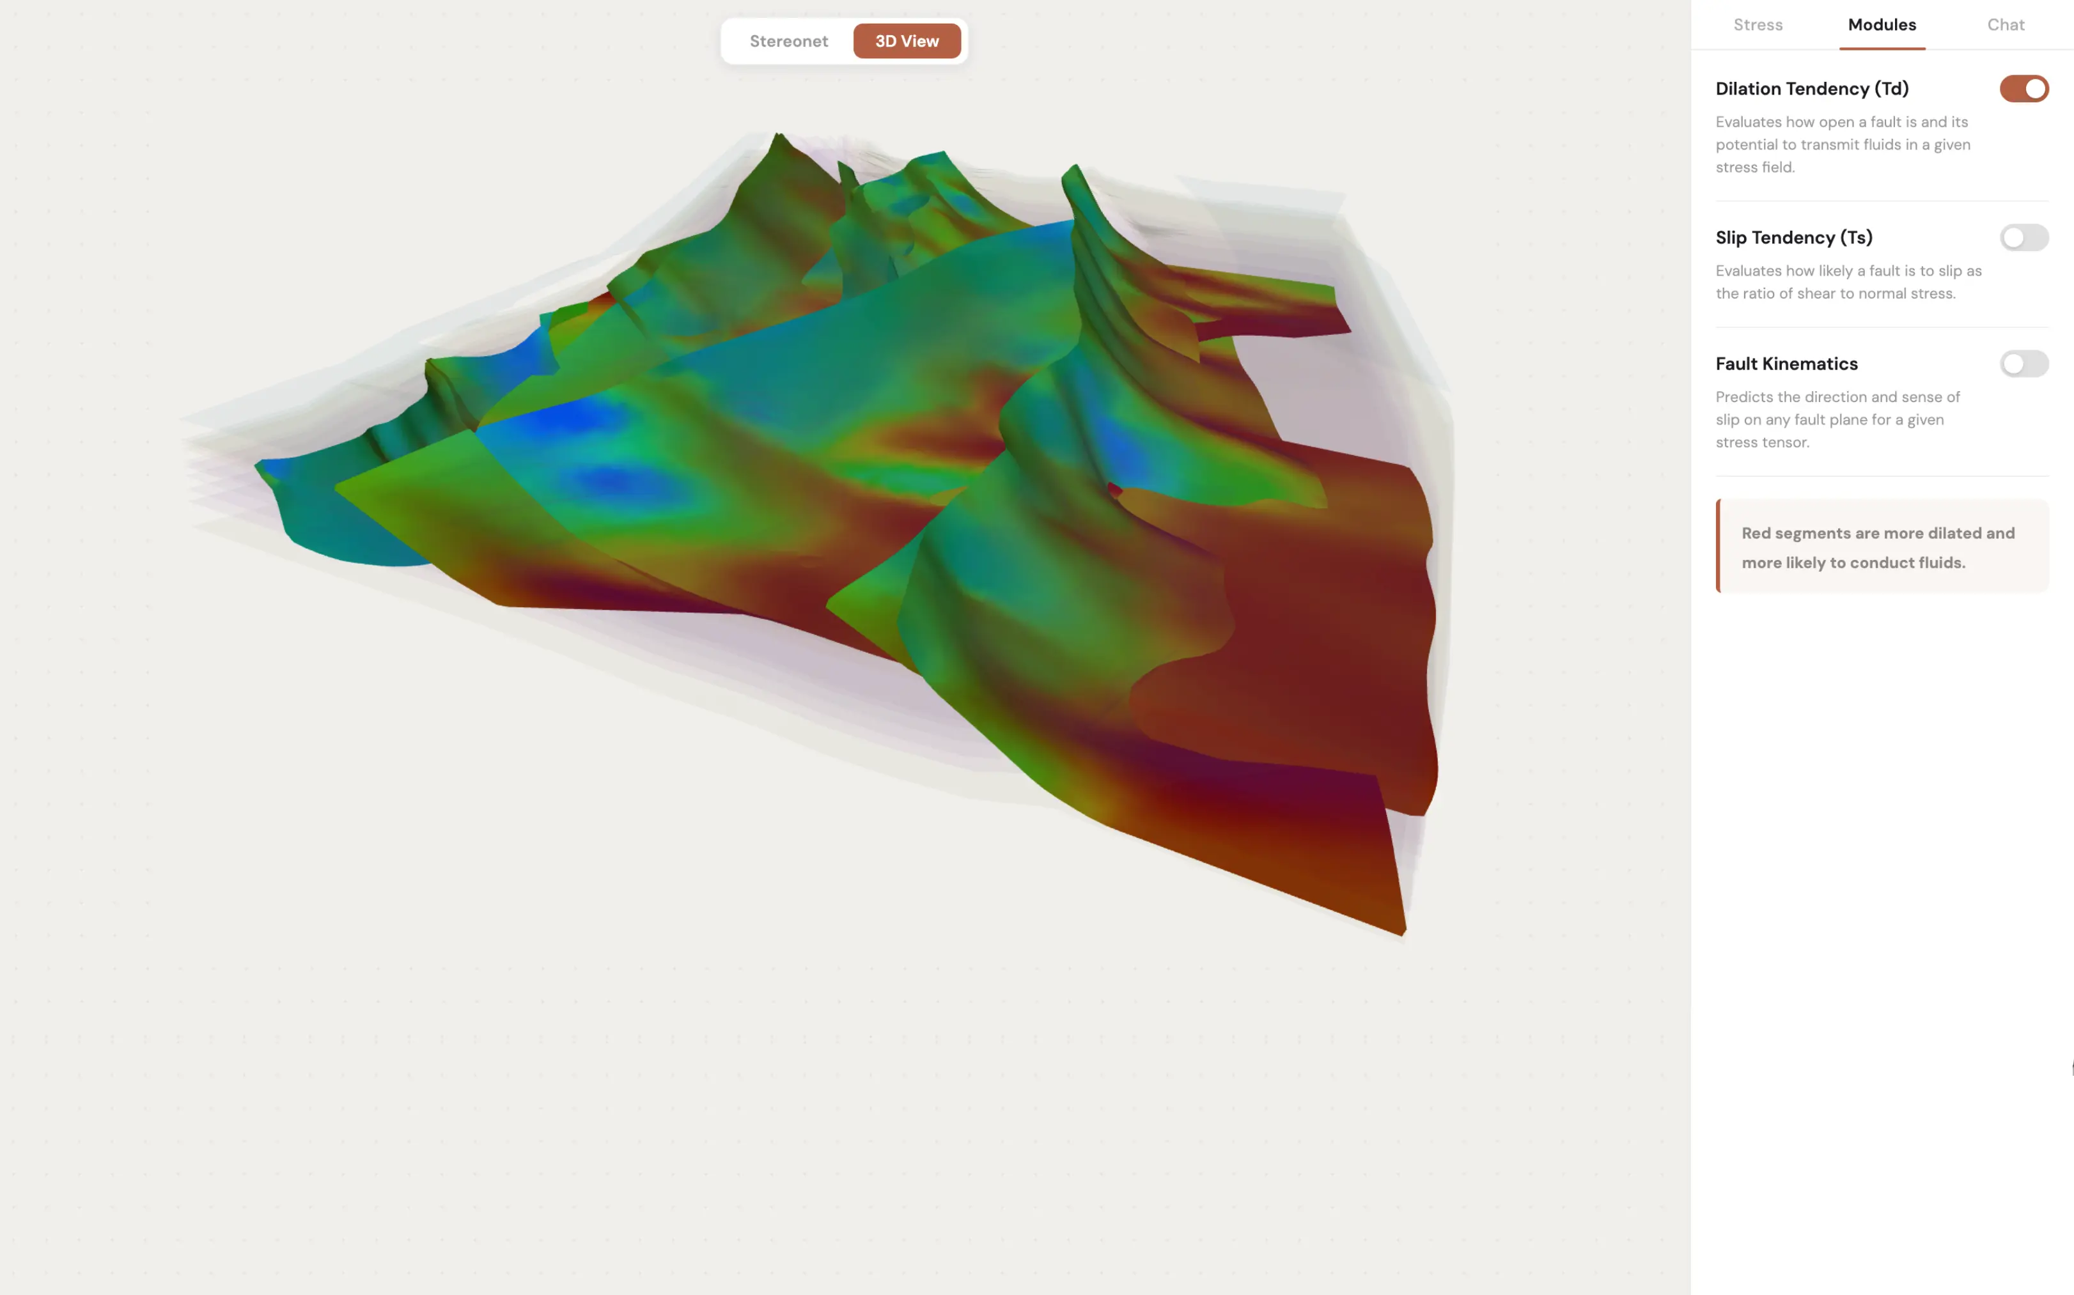The height and width of the screenshot is (1295, 2074).
Task: Disable the Dilation Tendency (Td) toggle
Action: [2023, 89]
